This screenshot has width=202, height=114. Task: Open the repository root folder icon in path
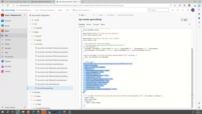[x=94, y=15]
